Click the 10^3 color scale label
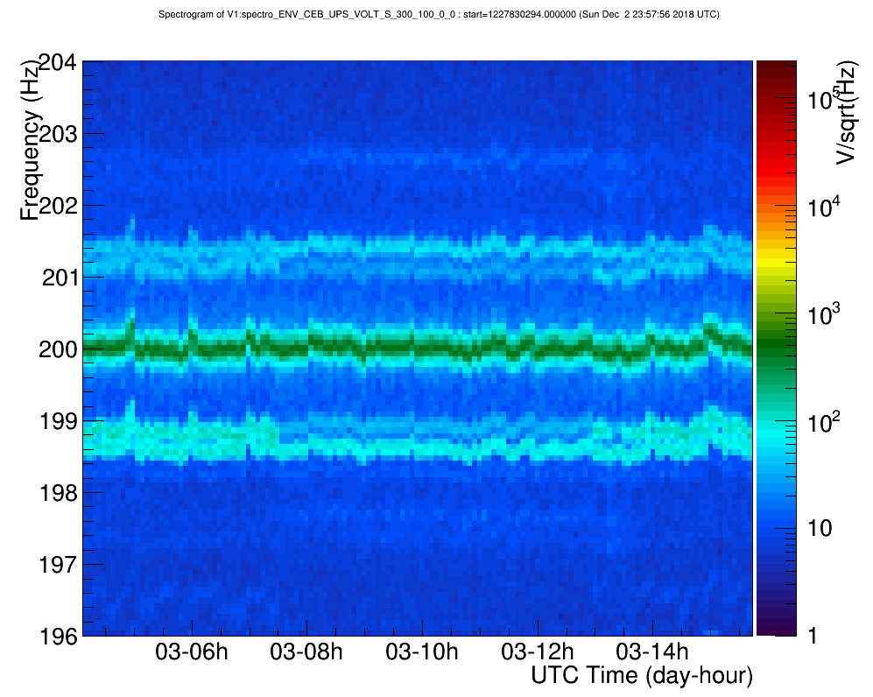The width and height of the screenshot is (873, 697). click(824, 314)
